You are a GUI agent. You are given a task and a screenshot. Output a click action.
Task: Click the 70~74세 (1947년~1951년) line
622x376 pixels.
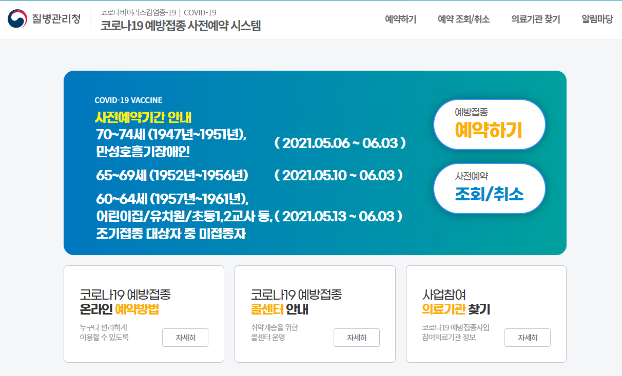coord(171,135)
